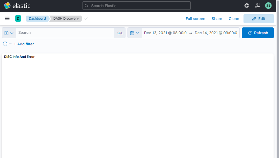Change the end date Dec 14, 2021

216,33
